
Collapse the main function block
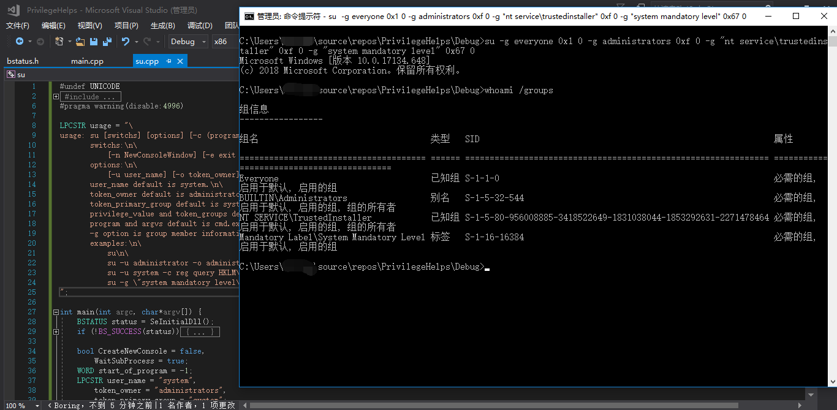click(56, 312)
